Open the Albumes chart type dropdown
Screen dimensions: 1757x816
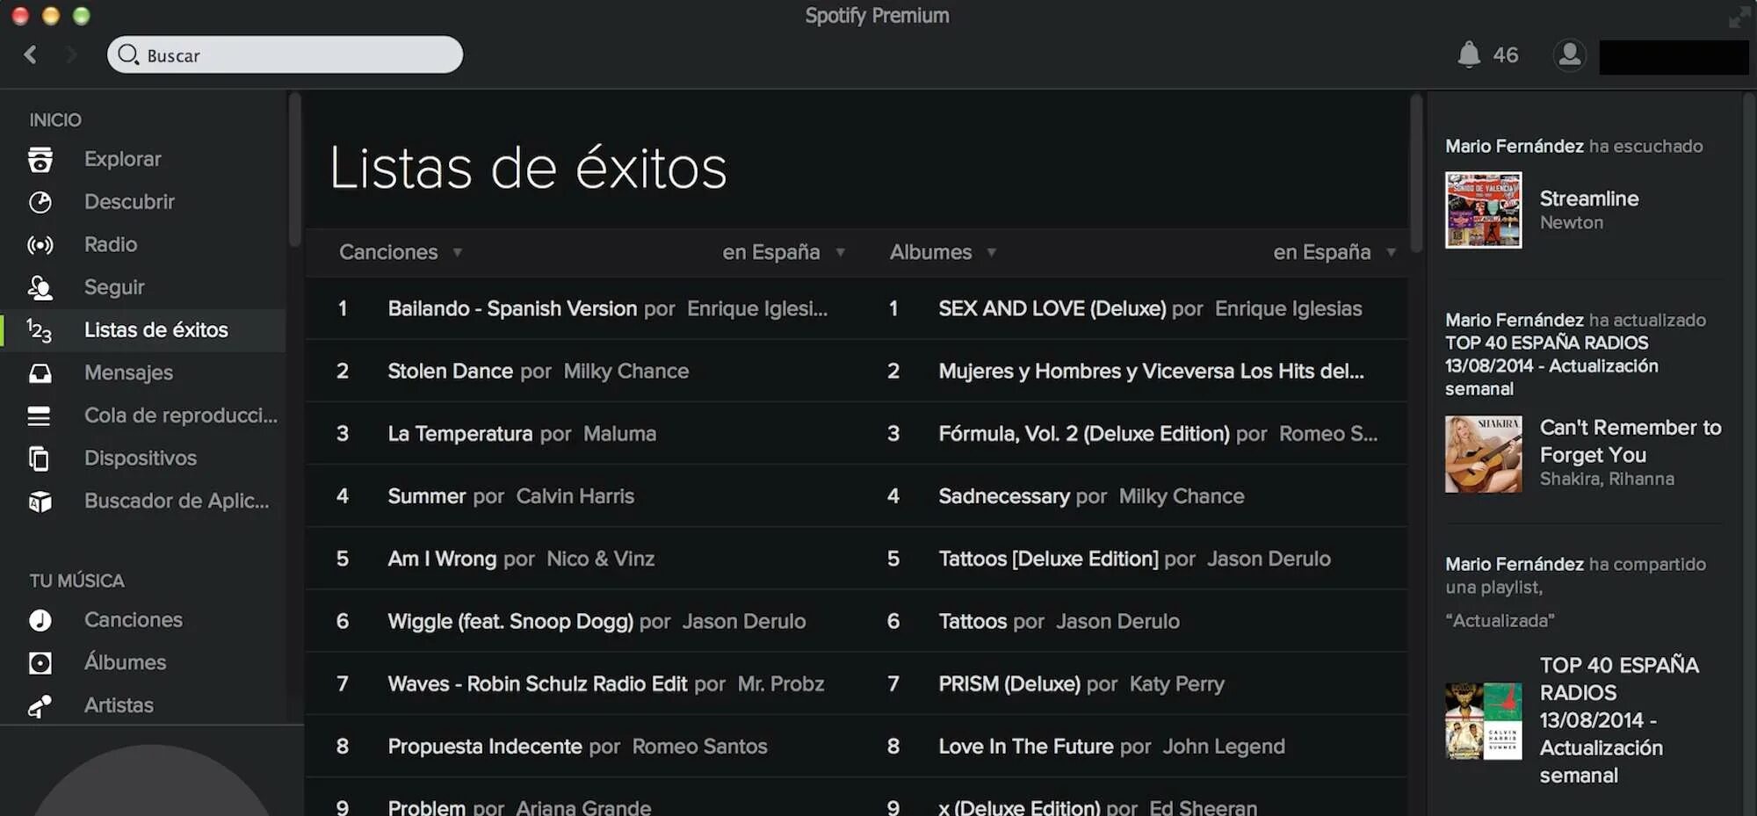(943, 252)
